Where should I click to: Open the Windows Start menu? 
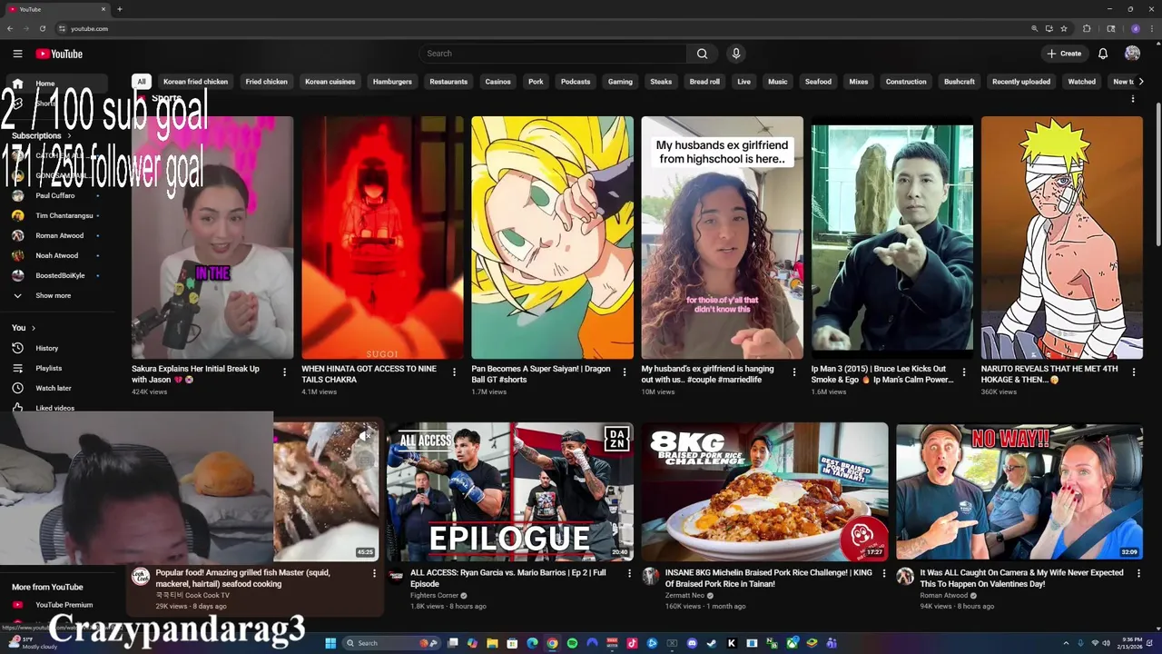tap(330, 643)
